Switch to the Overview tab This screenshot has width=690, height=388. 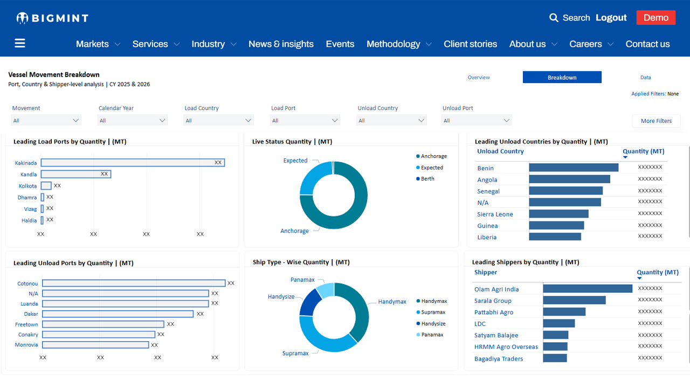pyautogui.click(x=479, y=78)
